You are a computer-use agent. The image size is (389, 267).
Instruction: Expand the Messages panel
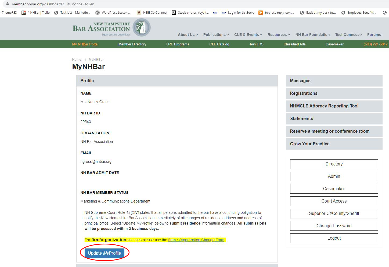(334, 81)
